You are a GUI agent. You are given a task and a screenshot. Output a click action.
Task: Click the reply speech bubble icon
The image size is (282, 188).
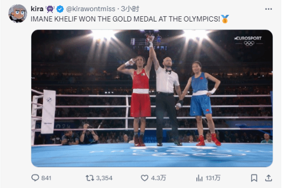35,178
